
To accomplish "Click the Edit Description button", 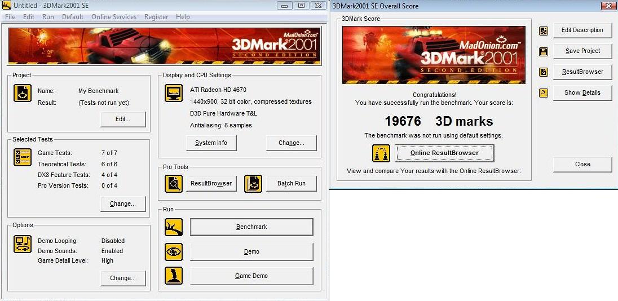I will pos(582,30).
